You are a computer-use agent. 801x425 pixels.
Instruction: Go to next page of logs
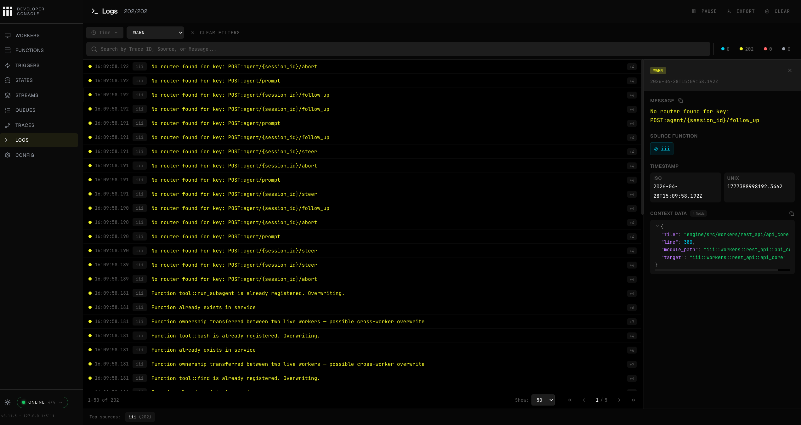(x=619, y=400)
